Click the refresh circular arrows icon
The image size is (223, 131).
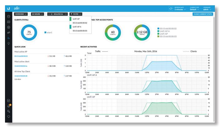(171, 8)
